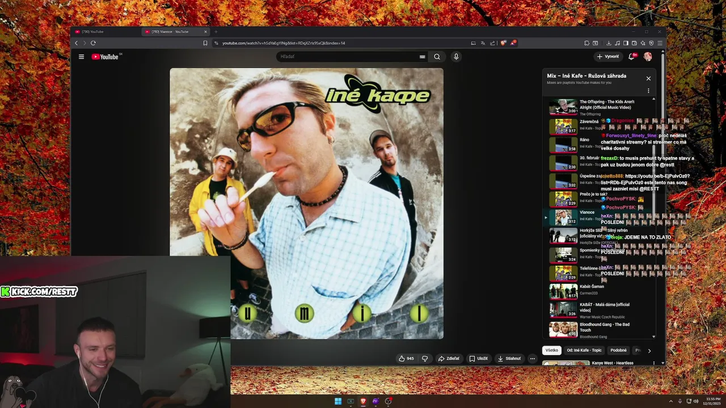Go to the YouTube home logo
This screenshot has width=726, height=408.
(x=105, y=57)
